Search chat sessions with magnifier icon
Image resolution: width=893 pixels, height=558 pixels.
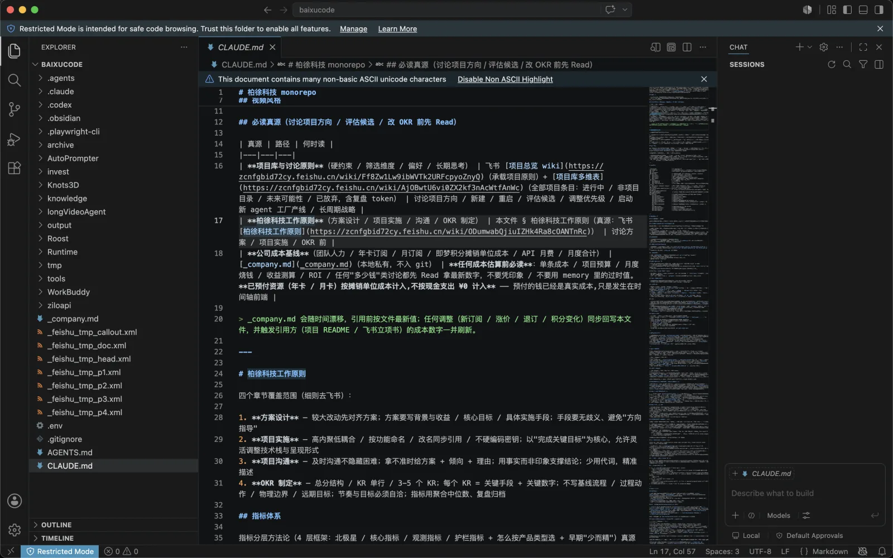click(x=847, y=65)
